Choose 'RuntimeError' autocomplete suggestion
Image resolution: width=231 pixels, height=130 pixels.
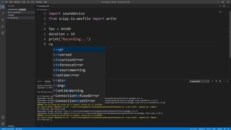(79, 75)
